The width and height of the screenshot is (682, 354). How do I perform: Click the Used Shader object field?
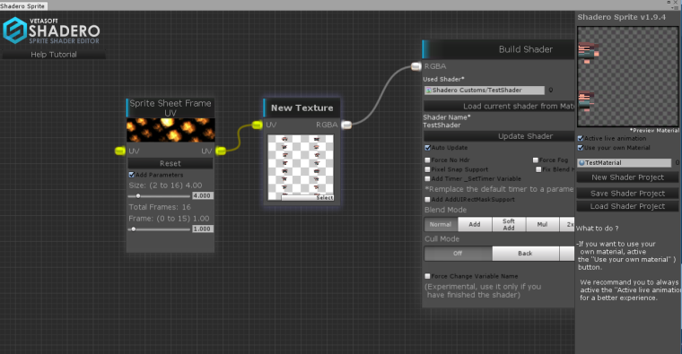point(484,90)
